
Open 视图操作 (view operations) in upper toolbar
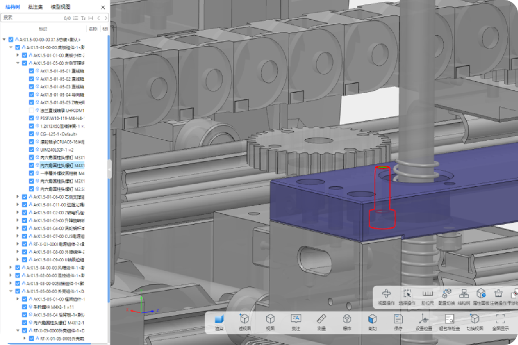pyautogui.click(x=386, y=295)
